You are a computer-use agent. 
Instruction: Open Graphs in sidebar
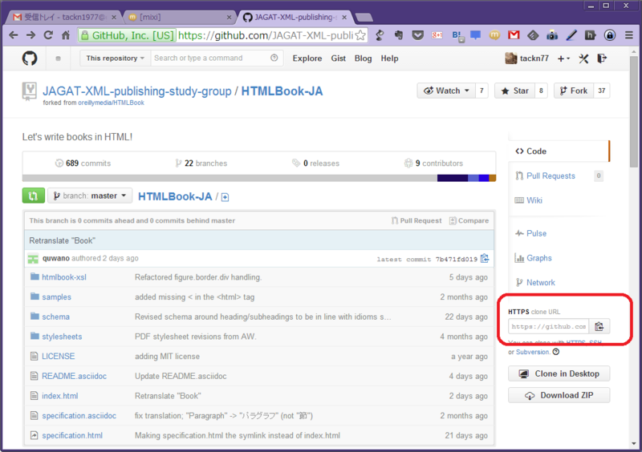538,258
